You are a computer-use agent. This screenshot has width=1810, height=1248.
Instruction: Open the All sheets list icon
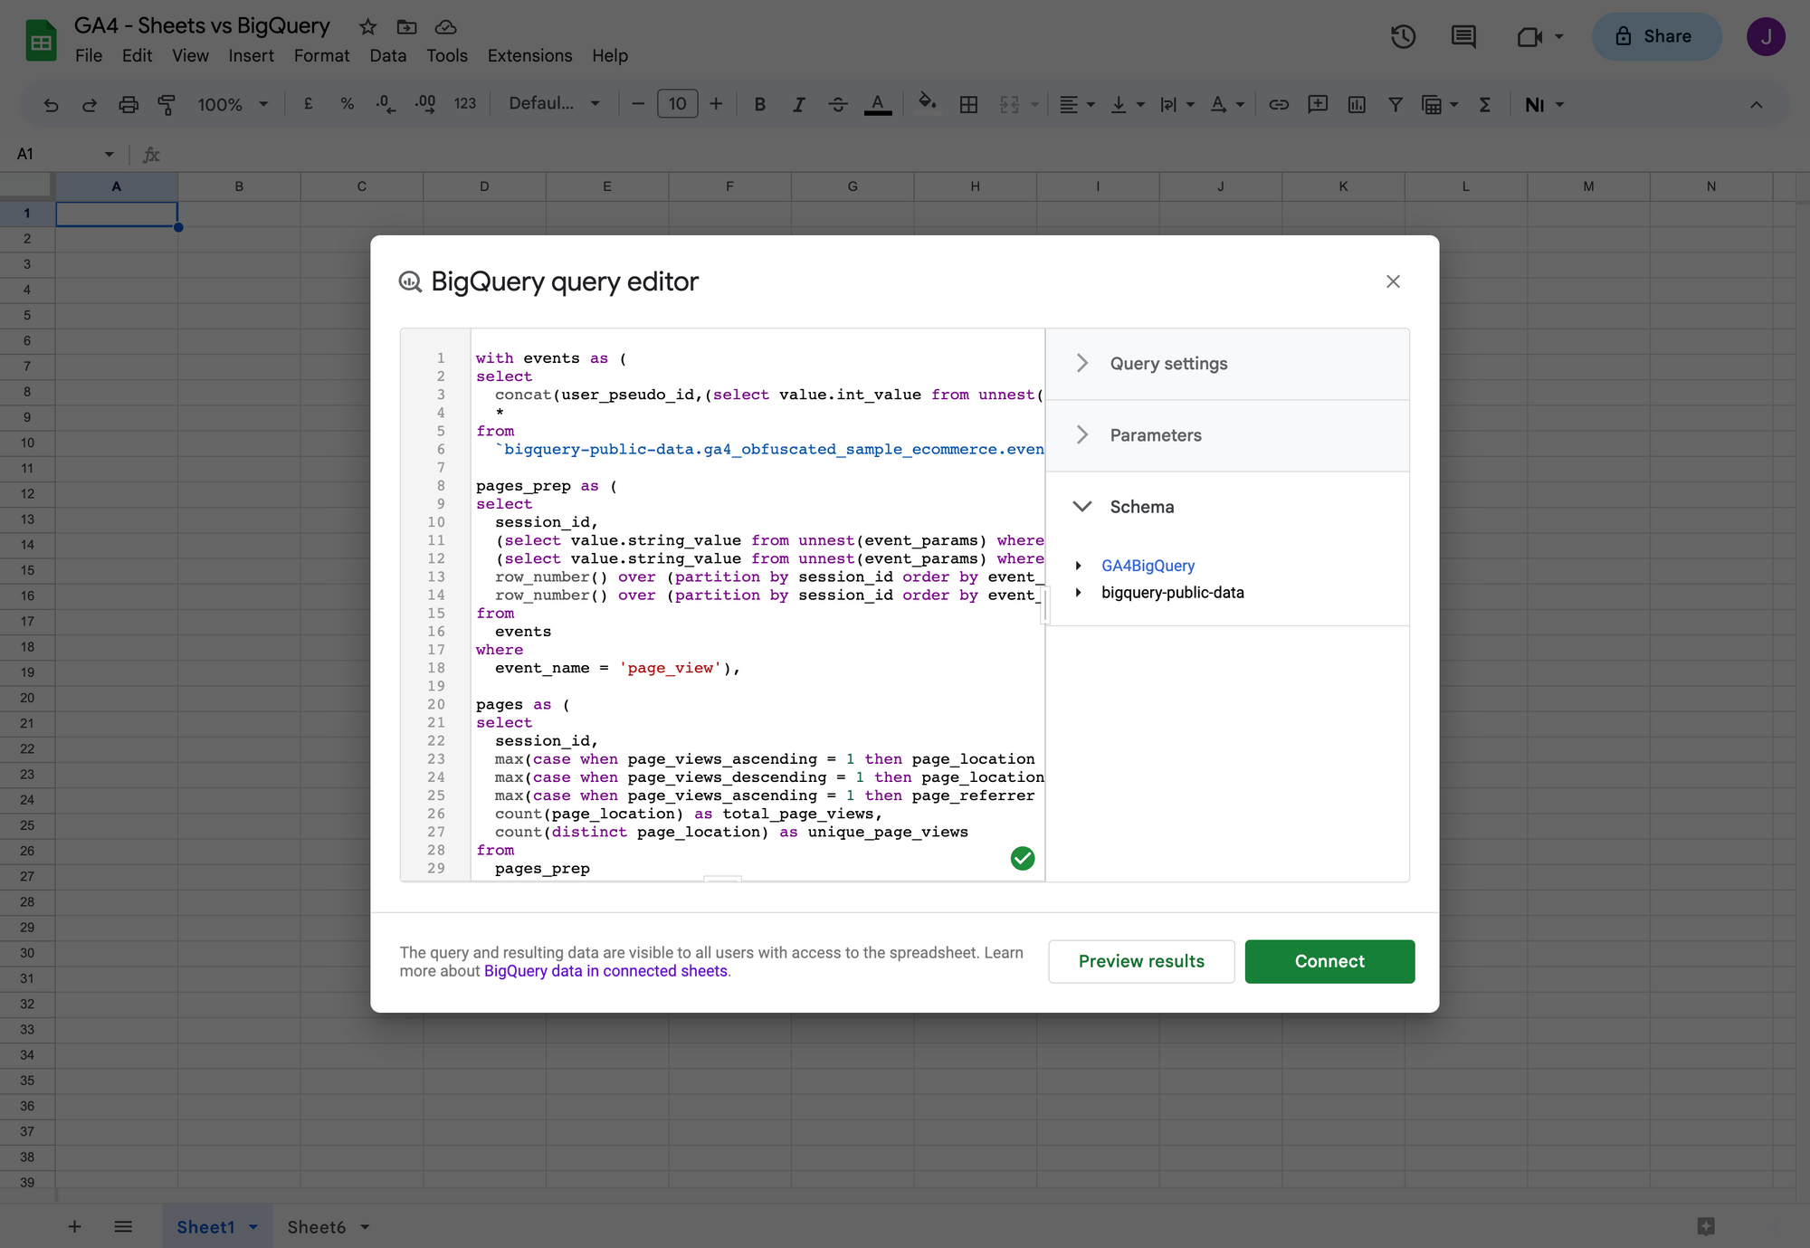[x=123, y=1226]
